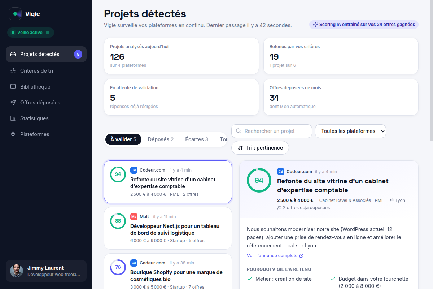Switch to the Déposés tab
The height and width of the screenshot is (289, 433).
161,139
